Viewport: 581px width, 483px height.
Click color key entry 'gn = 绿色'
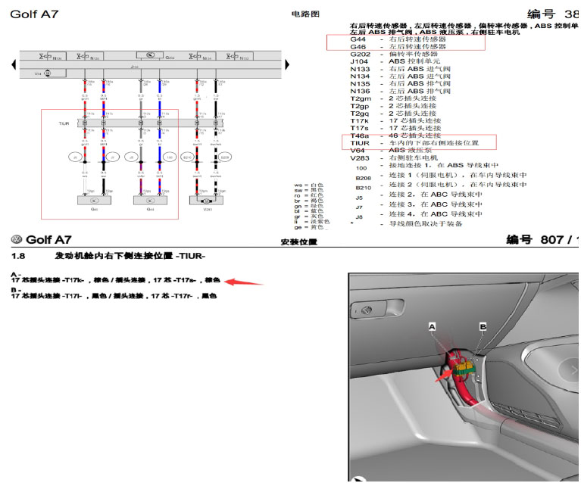click(309, 206)
